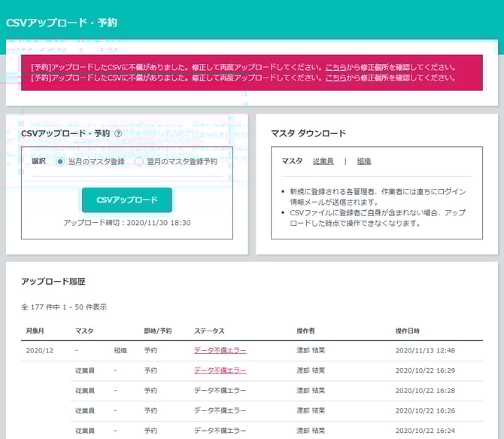Screen dimensions: 504x439
Task: Click the アップロード締切 deadline text
Action: tap(127, 223)
